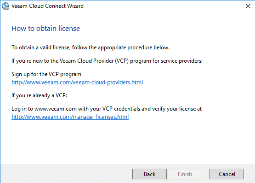
Task: Click the empty title bar area beside the wizard name
Action: 163,6
